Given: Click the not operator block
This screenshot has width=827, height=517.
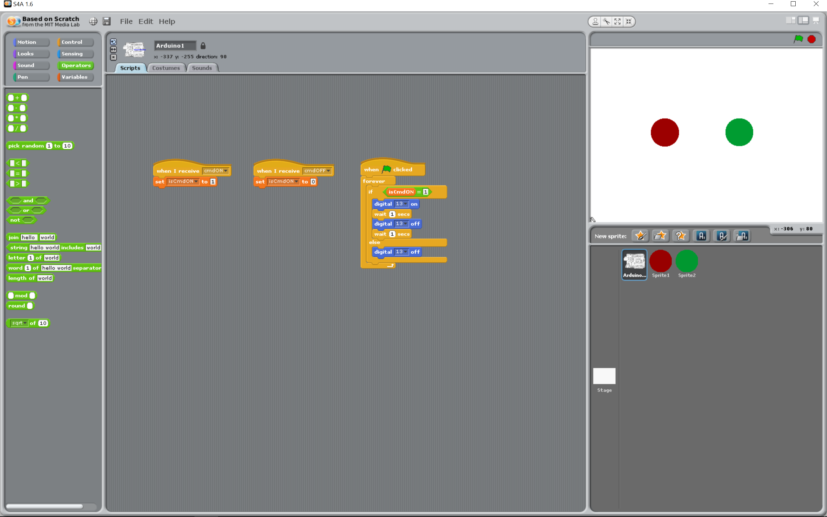Looking at the screenshot, I should tap(21, 220).
